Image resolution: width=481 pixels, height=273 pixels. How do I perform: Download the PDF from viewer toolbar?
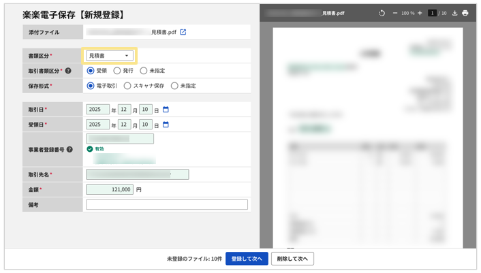pos(454,13)
